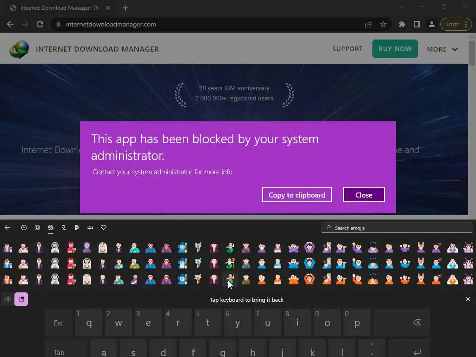This screenshot has height=357, width=476.
Task: Toggle the pink emoji panel button
Action: pyautogui.click(x=21, y=299)
